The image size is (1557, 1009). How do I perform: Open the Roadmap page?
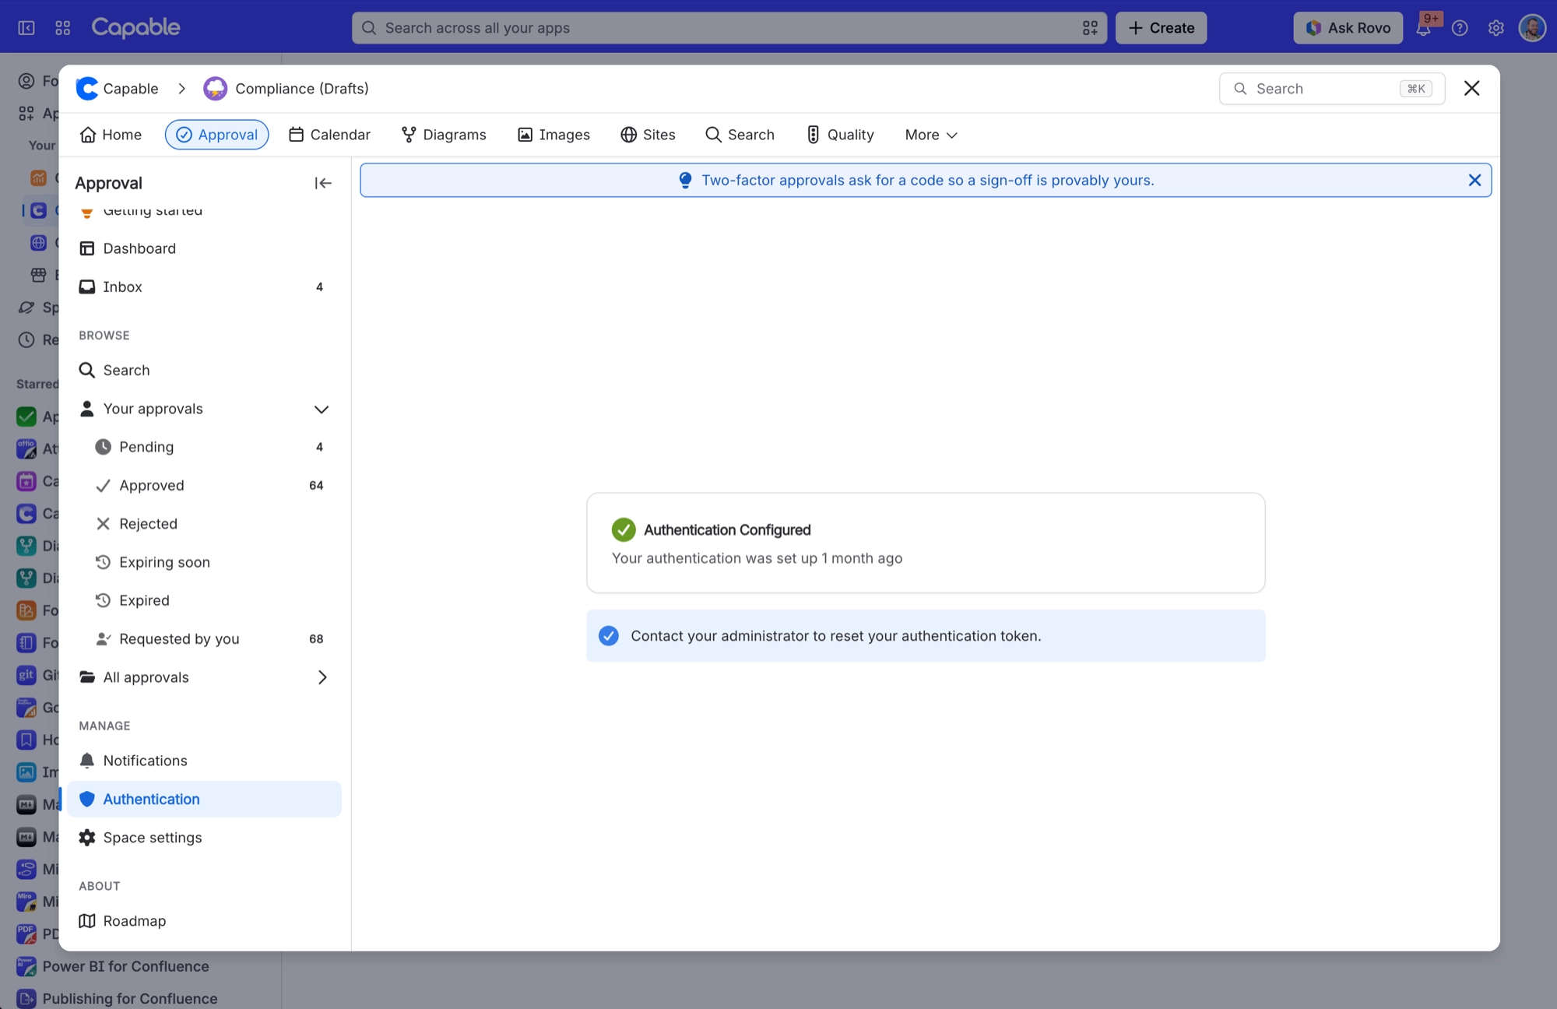pos(204,921)
